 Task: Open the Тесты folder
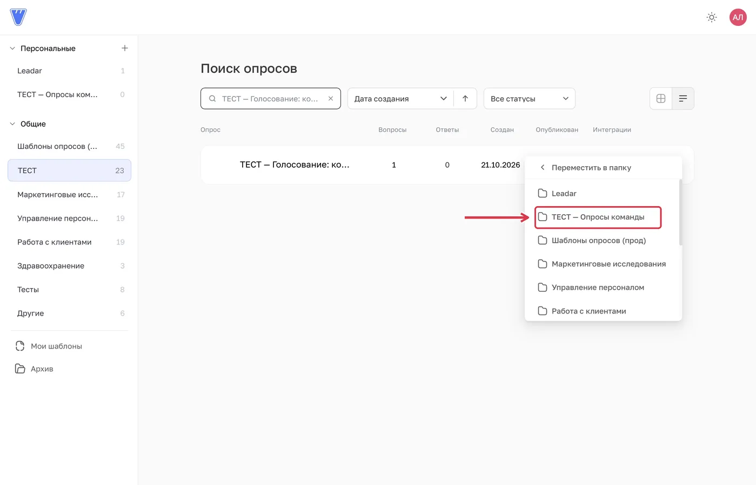point(69,289)
